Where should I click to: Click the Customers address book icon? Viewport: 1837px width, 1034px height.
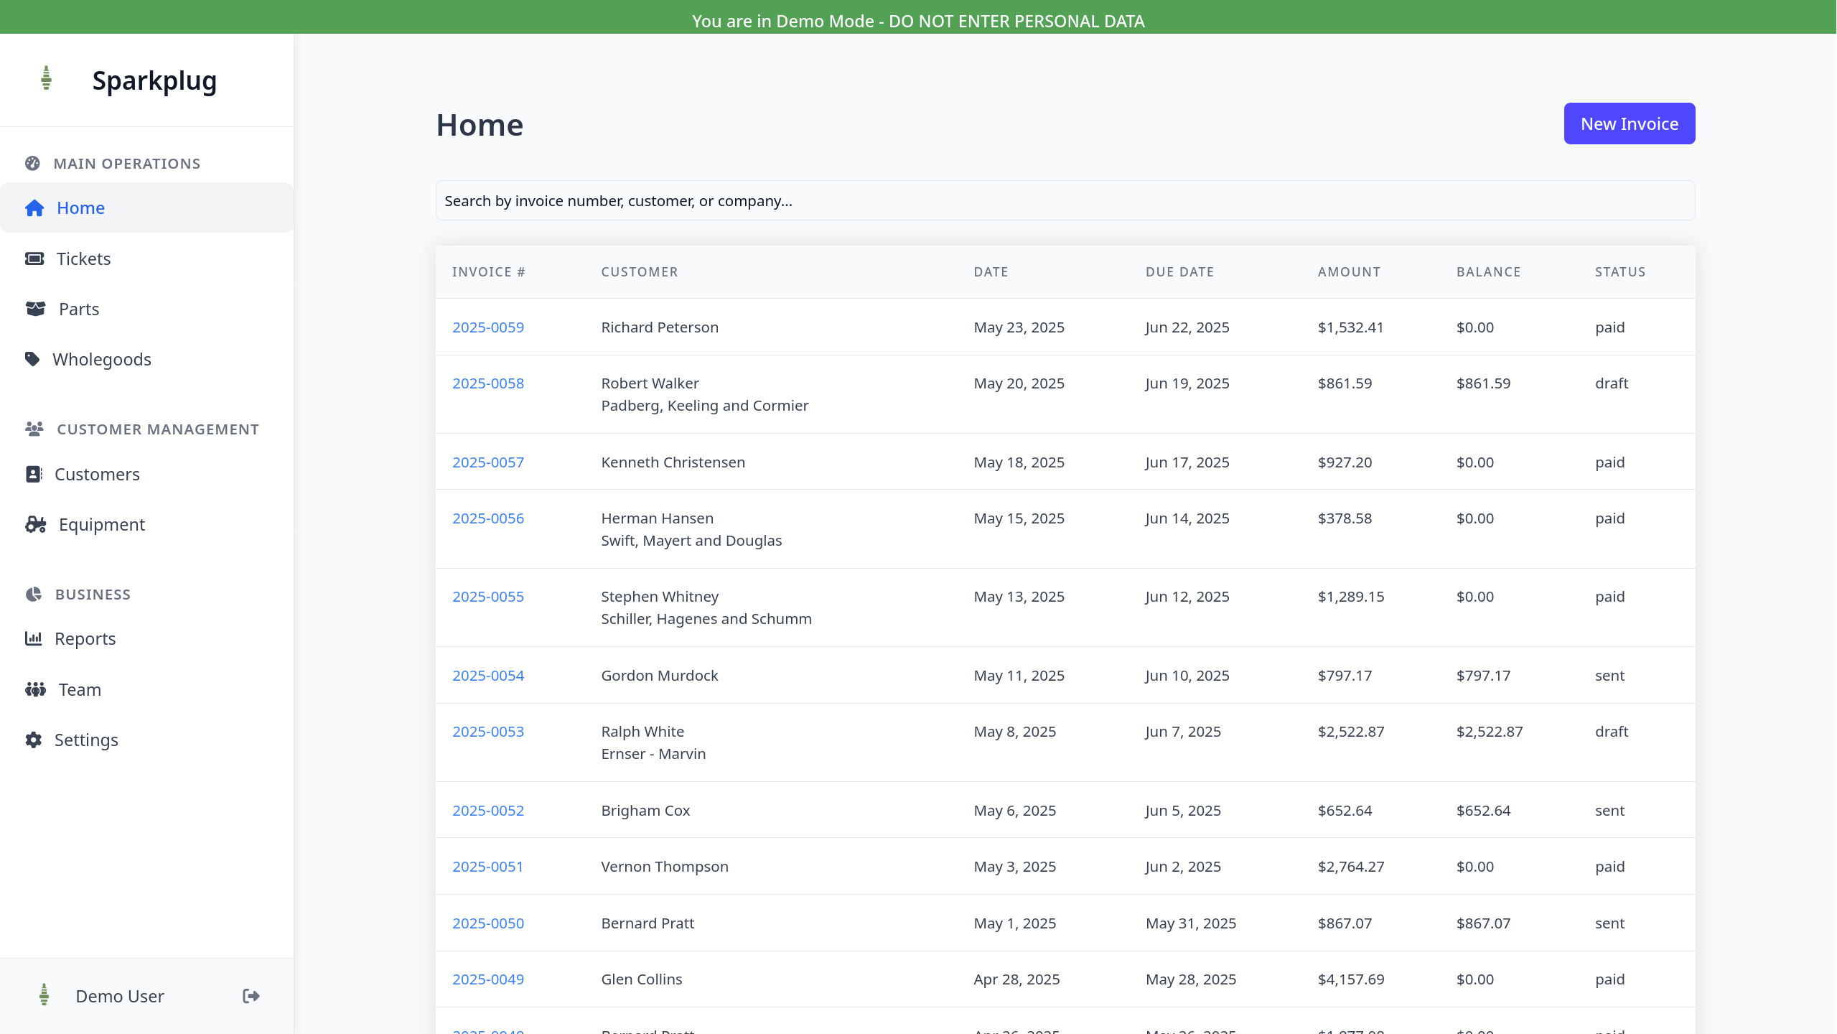tap(34, 474)
